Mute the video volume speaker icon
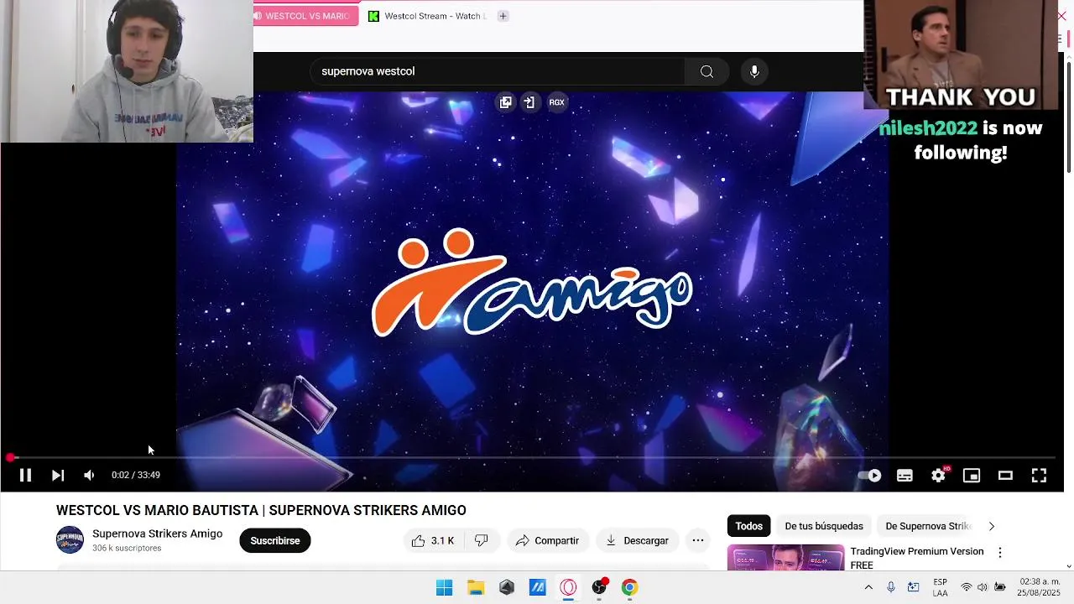The height and width of the screenshot is (604, 1074). point(89,476)
